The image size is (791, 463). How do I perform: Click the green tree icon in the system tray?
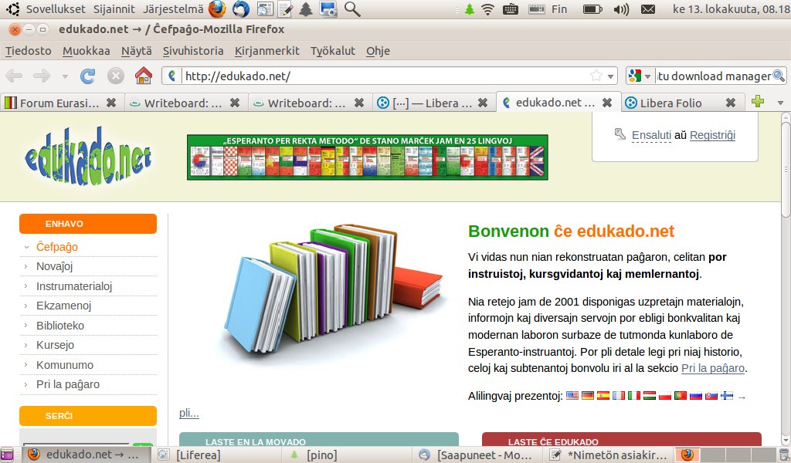[x=470, y=9]
